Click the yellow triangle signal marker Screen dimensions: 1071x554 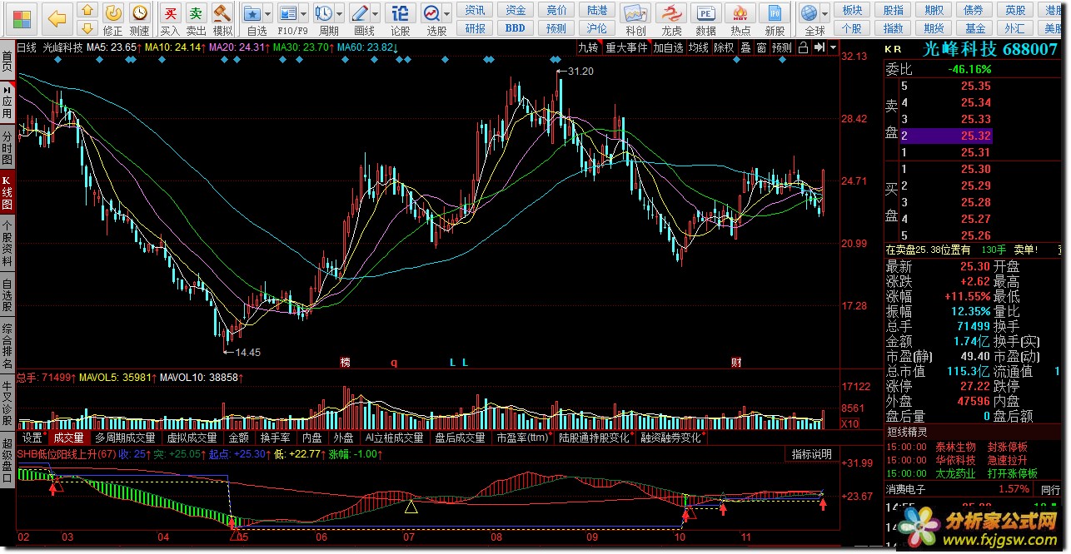click(411, 507)
